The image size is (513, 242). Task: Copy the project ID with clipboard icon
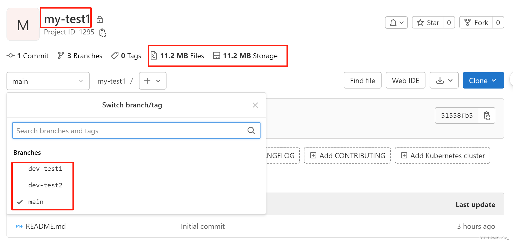pos(103,33)
